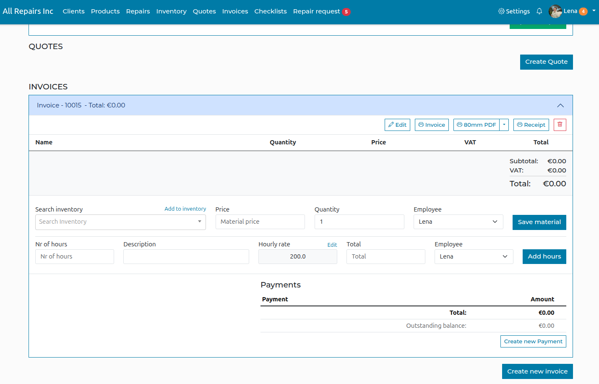Click the red badge on Repair request
The width and height of the screenshot is (599, 384).
pyautogui.click(x=346, y=12)
